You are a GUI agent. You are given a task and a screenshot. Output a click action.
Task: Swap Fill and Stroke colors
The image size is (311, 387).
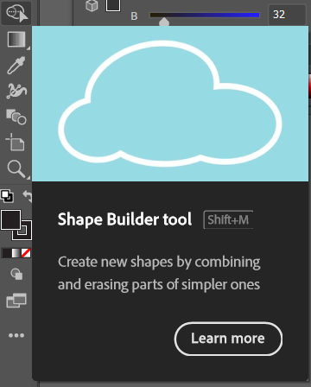coord(27,196)
